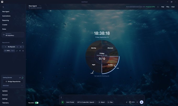Click the 18:38 time marker on wheel
178x106 pixels.
tap(118, 68)
